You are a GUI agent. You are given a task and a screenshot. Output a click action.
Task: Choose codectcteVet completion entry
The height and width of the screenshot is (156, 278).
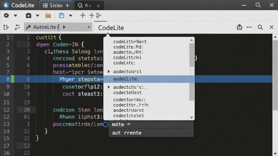coord(128,116)
